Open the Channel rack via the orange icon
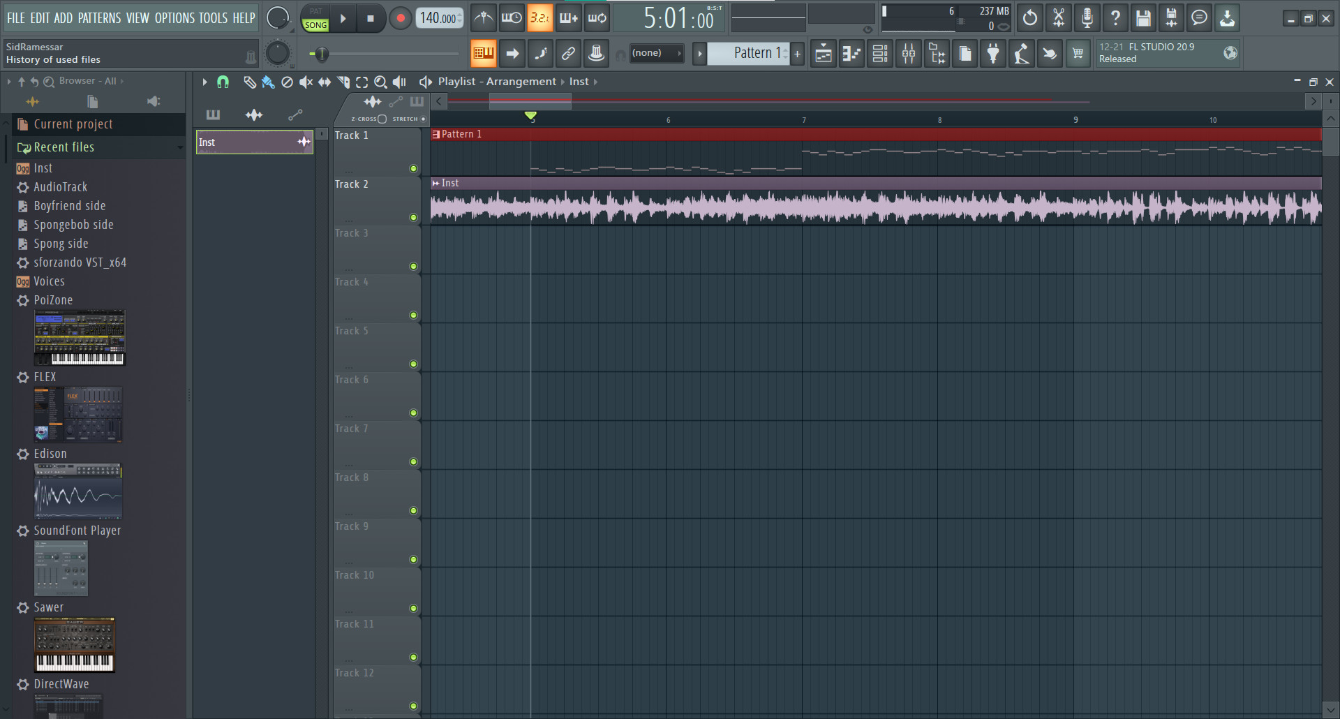The height and width of the screenshot is (719, 1340). tap(484, 53)
